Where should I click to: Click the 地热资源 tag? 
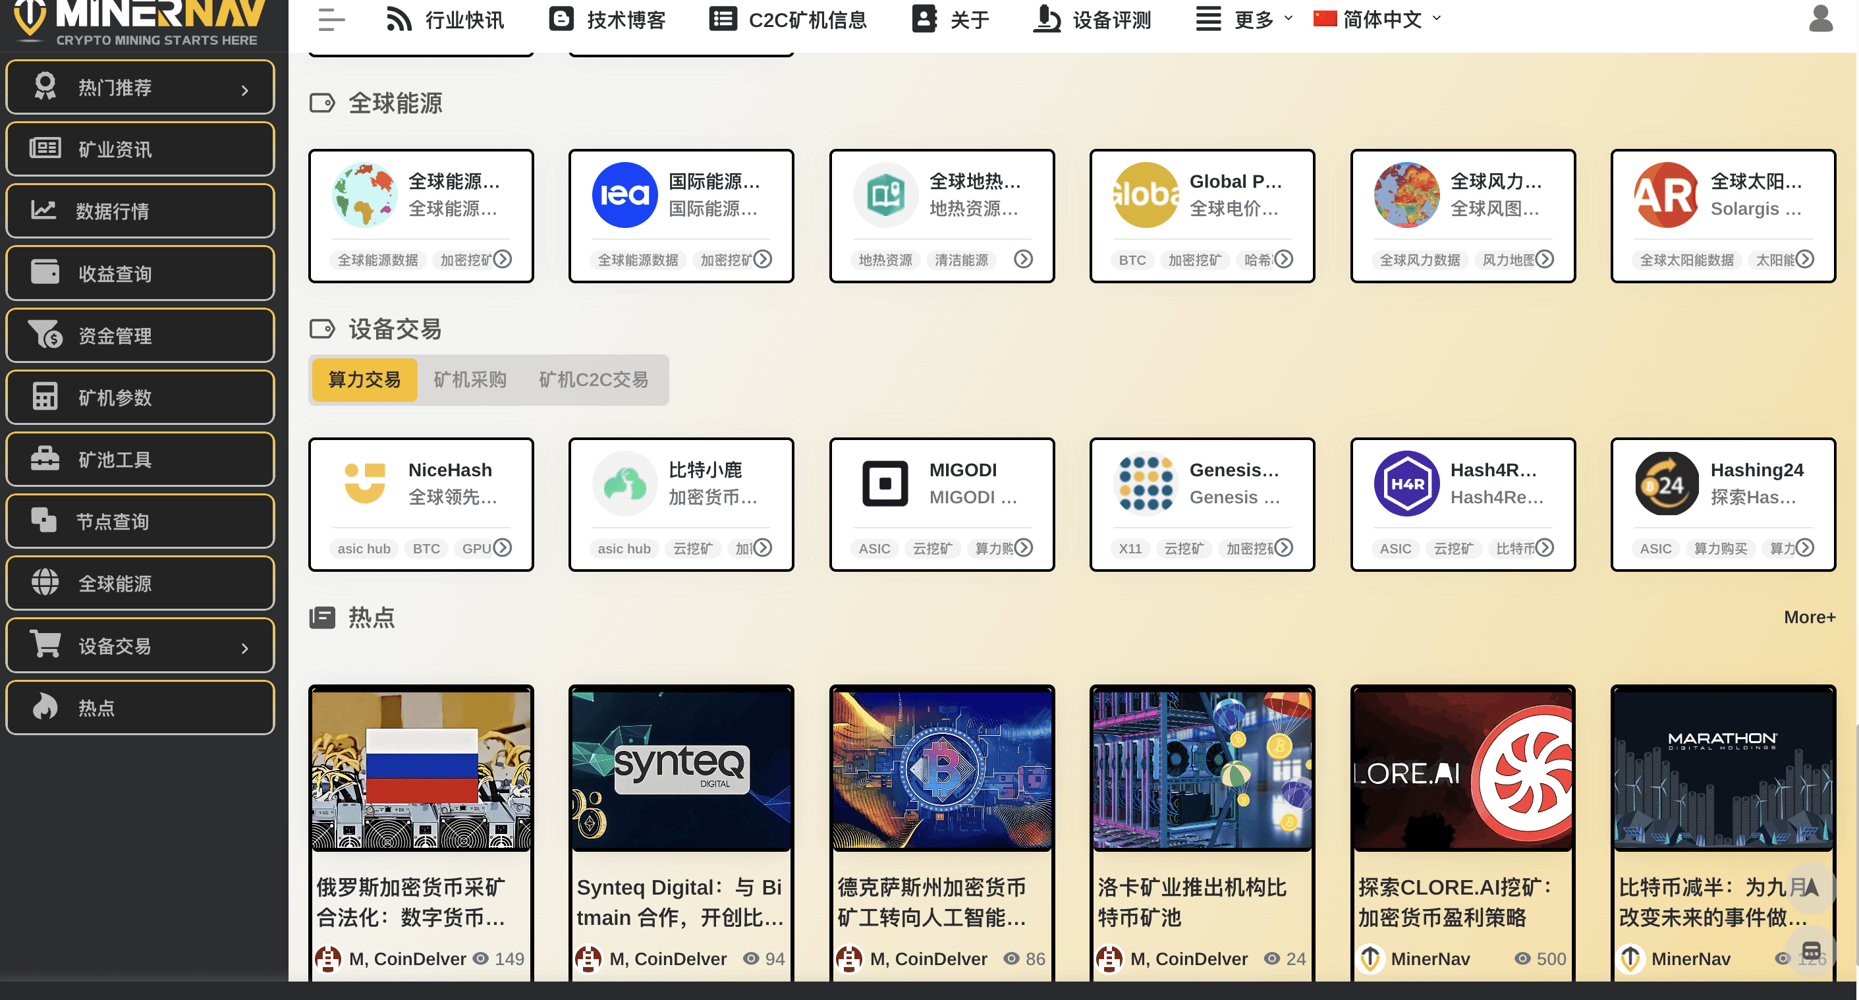point(885,260)
